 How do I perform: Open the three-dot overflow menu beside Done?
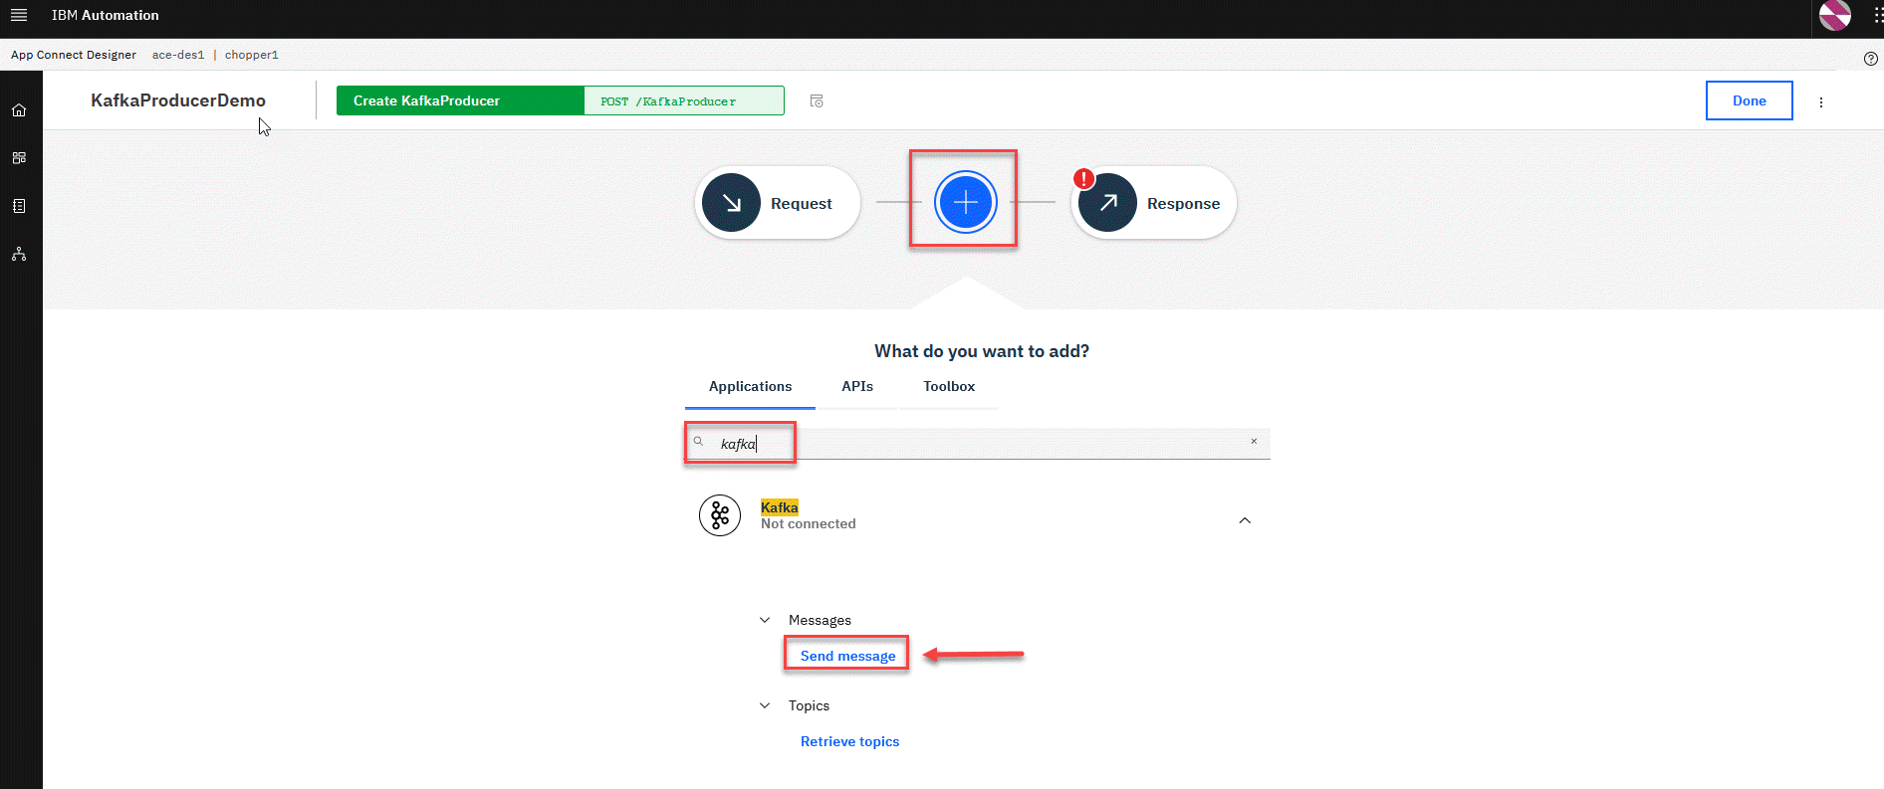click(x=1821, y=101)
